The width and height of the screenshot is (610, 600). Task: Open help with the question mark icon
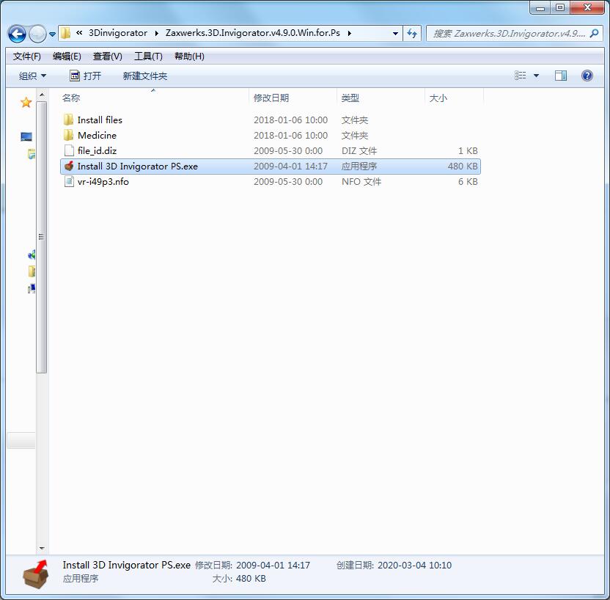pos(587,76)
